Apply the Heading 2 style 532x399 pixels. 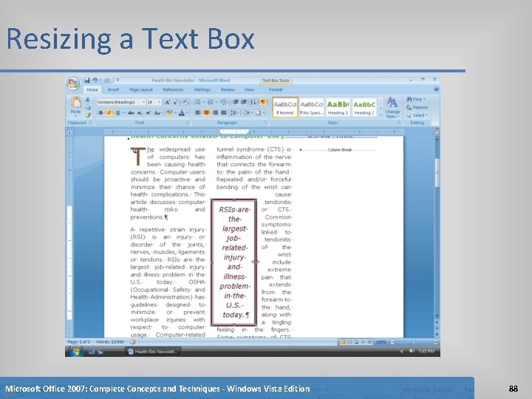coord(364,107)
